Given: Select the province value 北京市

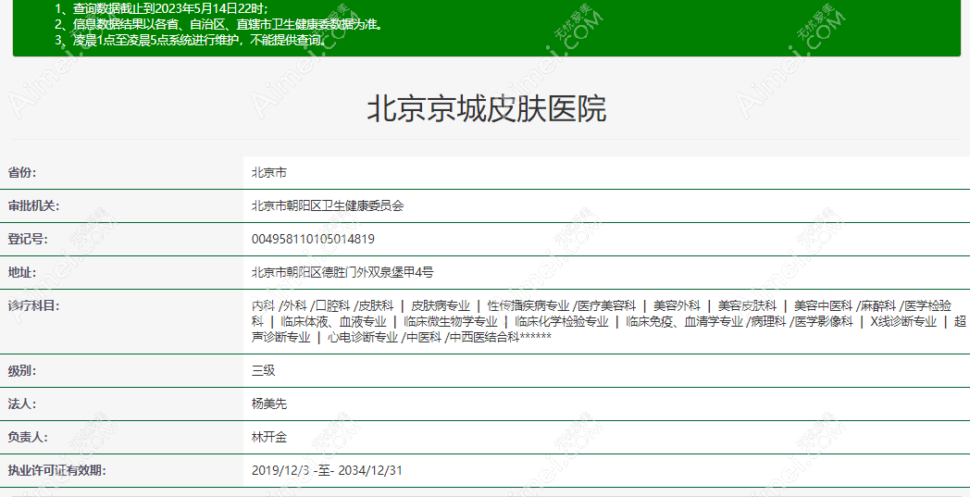Looking at the screenshot, I should [x=269, y=173].
